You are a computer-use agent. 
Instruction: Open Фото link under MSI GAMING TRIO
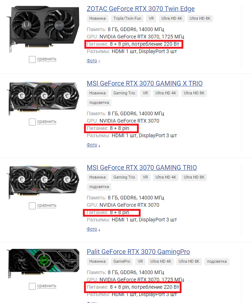(92, 229)
